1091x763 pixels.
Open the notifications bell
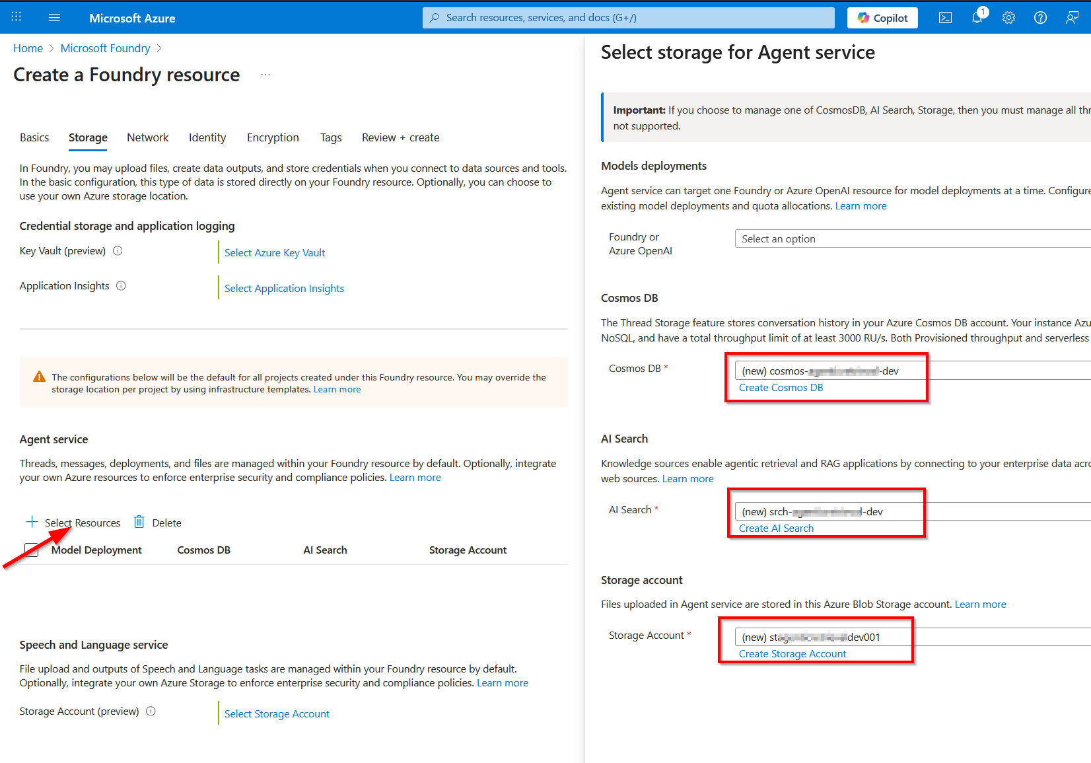tap(977, 18)
